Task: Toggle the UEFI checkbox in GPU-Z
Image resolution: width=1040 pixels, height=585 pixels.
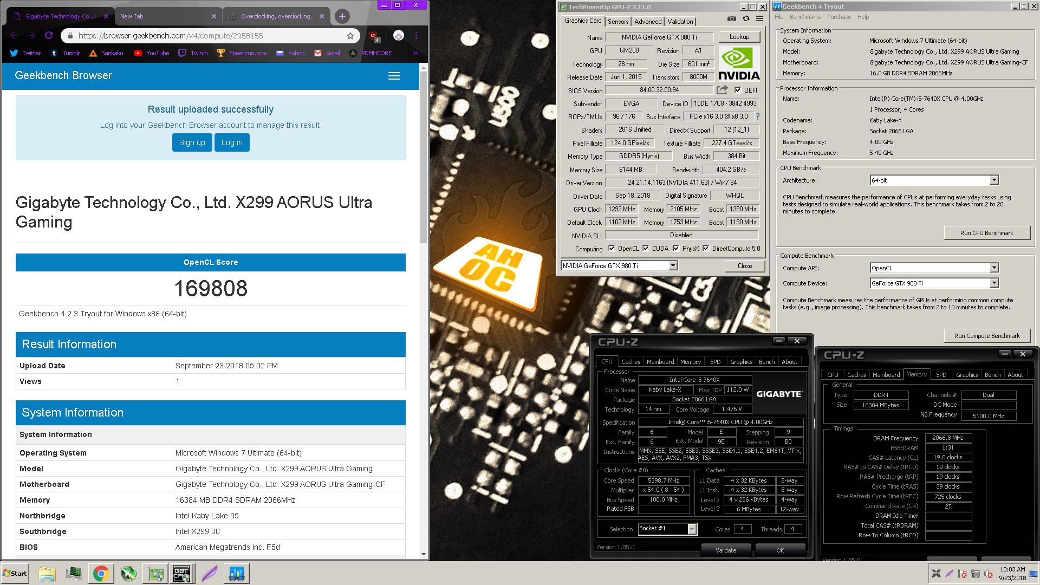Action: (738, 90)
